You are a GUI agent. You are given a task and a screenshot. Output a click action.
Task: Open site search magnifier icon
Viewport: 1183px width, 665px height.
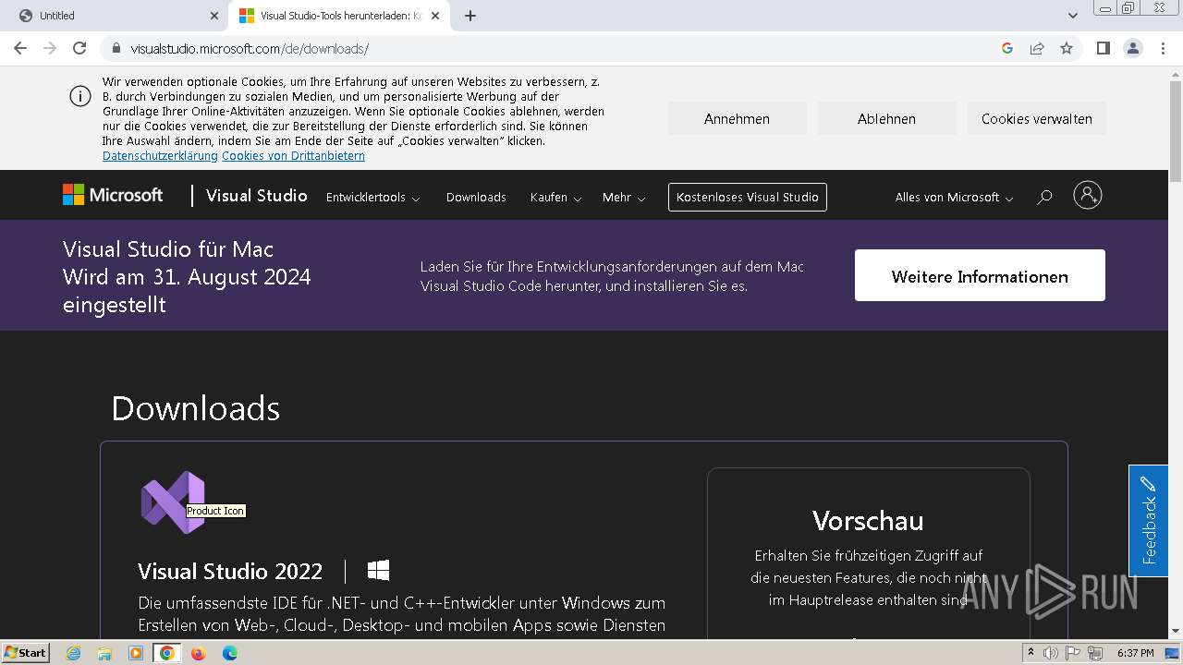click(1044, 197)
